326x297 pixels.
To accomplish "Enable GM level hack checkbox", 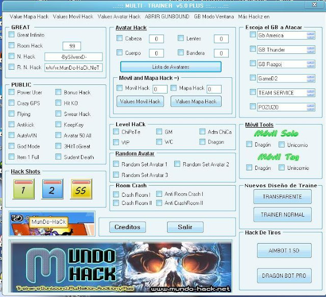I will coord(159,131).
